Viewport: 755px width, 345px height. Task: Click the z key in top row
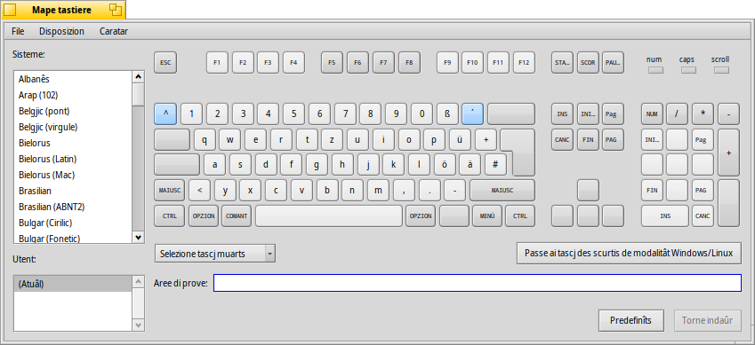pos(333,140)
